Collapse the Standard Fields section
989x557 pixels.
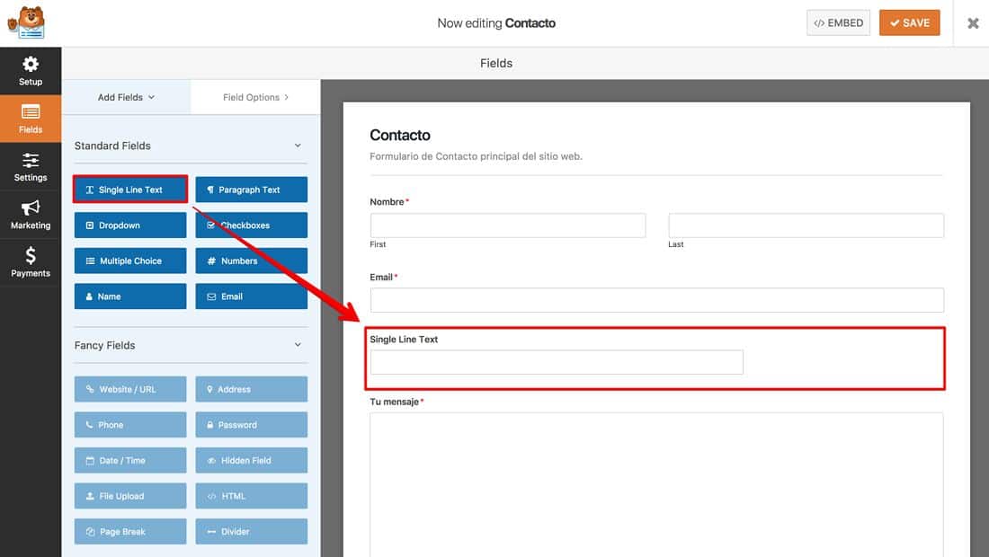point(298,146)
